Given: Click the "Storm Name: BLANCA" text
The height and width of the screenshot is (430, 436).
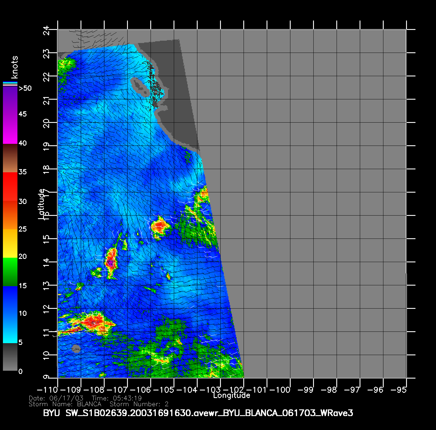Looking at the screenshot, I should point(65,404).
